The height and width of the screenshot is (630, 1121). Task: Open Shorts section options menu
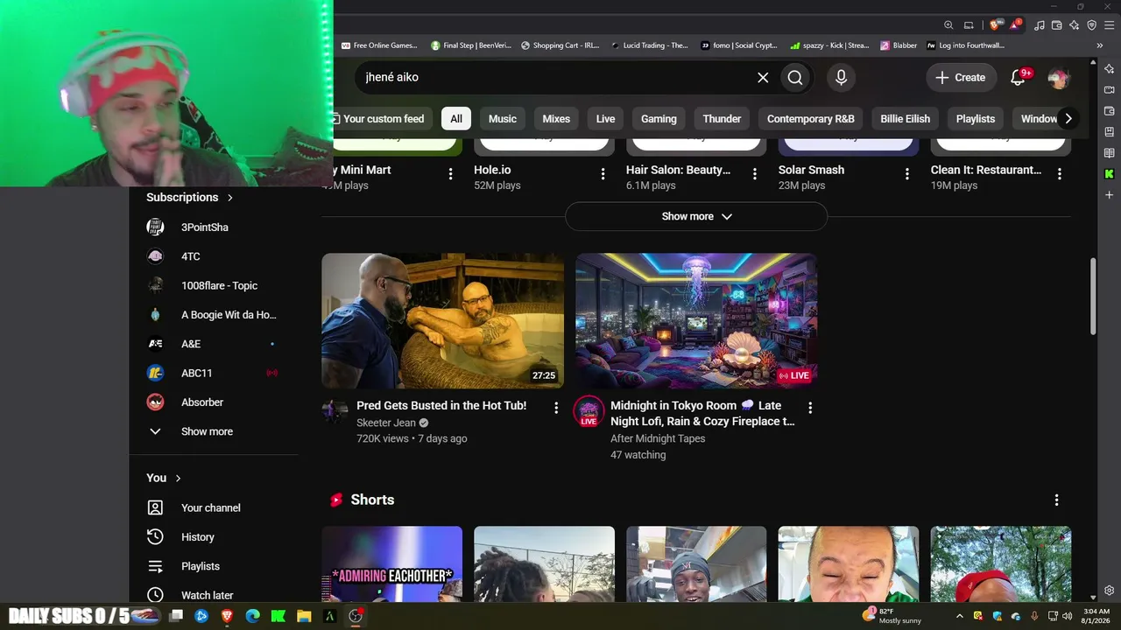[x=1056, y=500]
